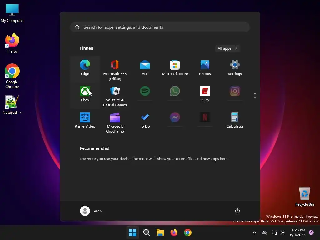
Task: Open notification center badge
Action: pyautogui.click(x=311, y=232)
